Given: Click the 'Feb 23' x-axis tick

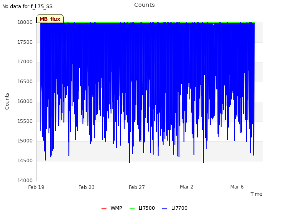Looking at the screenshot, I should click(x=87, y=187).
